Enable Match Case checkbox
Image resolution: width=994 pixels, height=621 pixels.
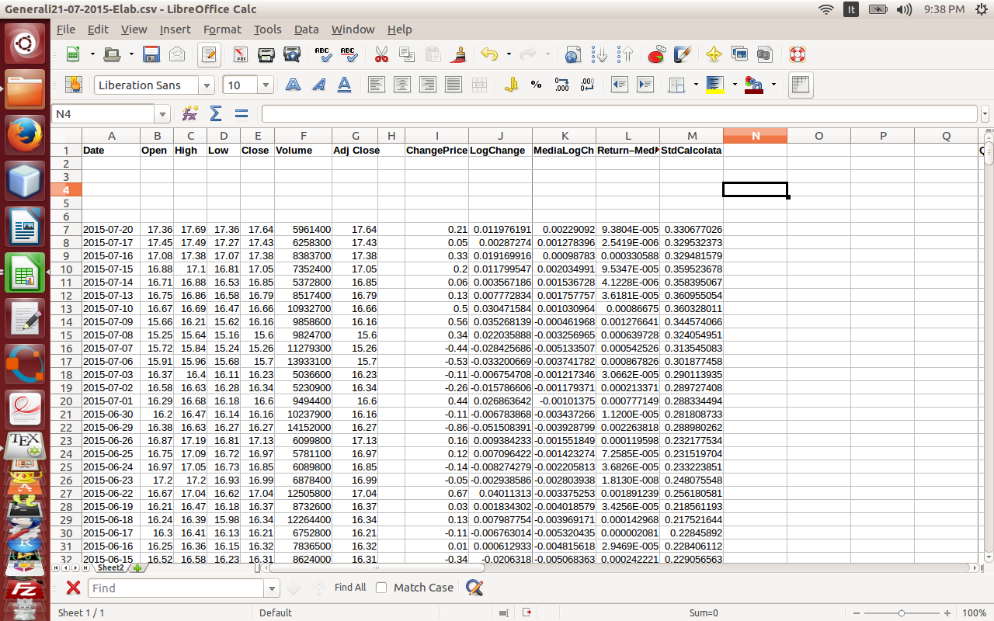pyautogui.click(x=381, y=588)
